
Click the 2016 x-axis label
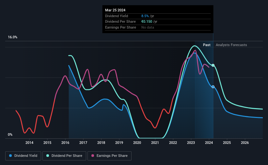(65, 143)
